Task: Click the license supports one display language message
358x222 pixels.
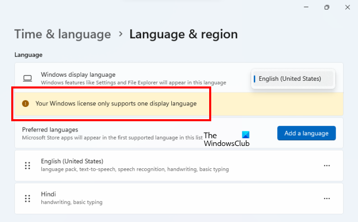Action: point(116,103)
